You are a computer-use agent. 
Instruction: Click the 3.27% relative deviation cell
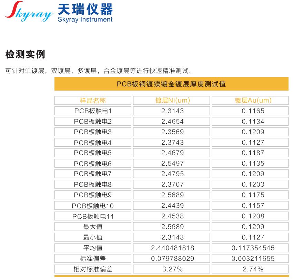[x=172, y=269]
